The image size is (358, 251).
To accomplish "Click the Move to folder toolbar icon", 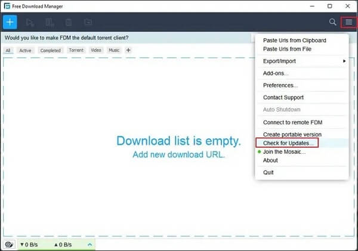I will 88,22.
